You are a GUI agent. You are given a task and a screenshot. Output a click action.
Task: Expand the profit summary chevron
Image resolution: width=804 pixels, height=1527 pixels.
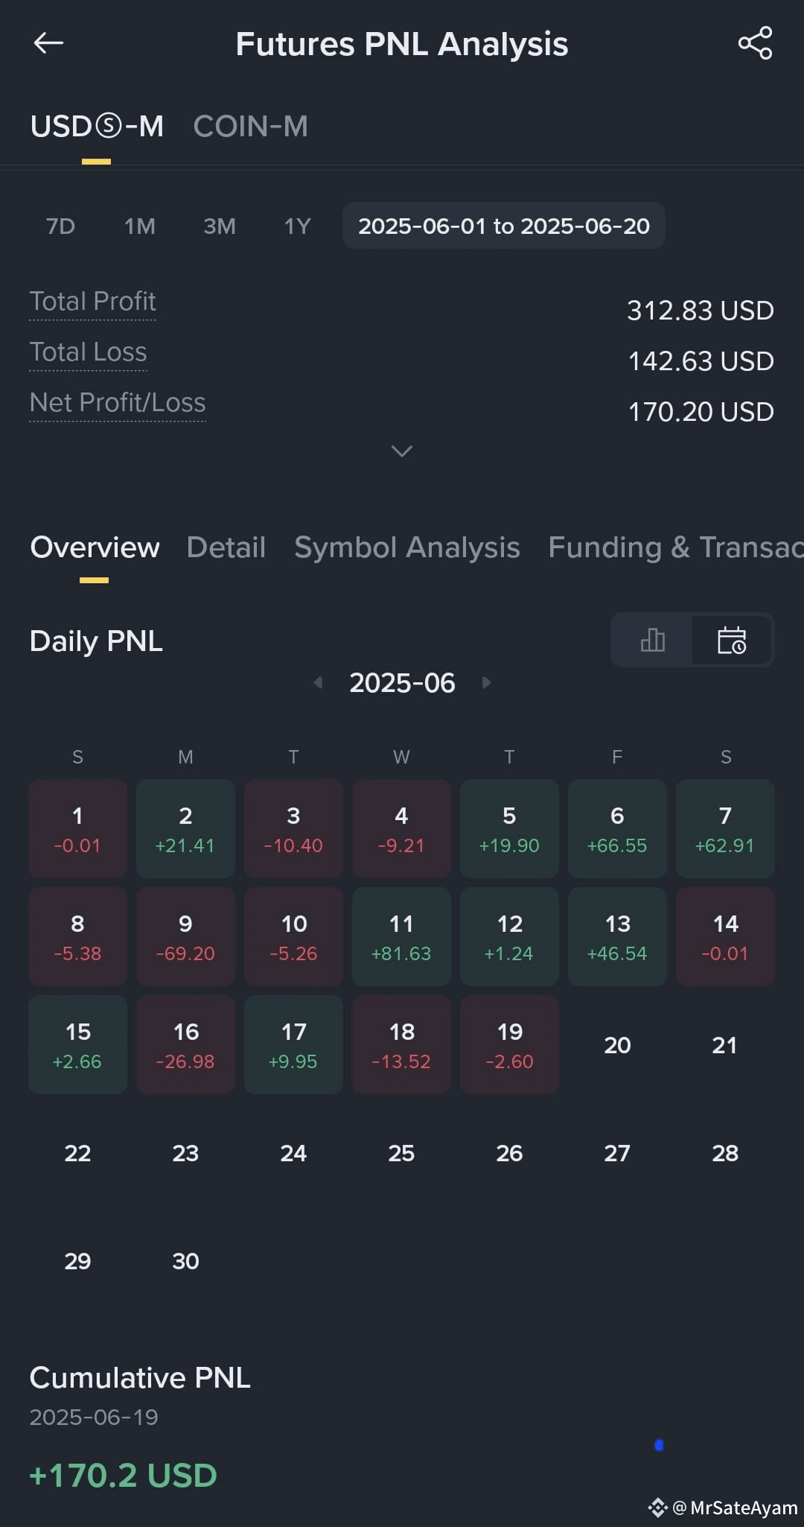[402, 451]
